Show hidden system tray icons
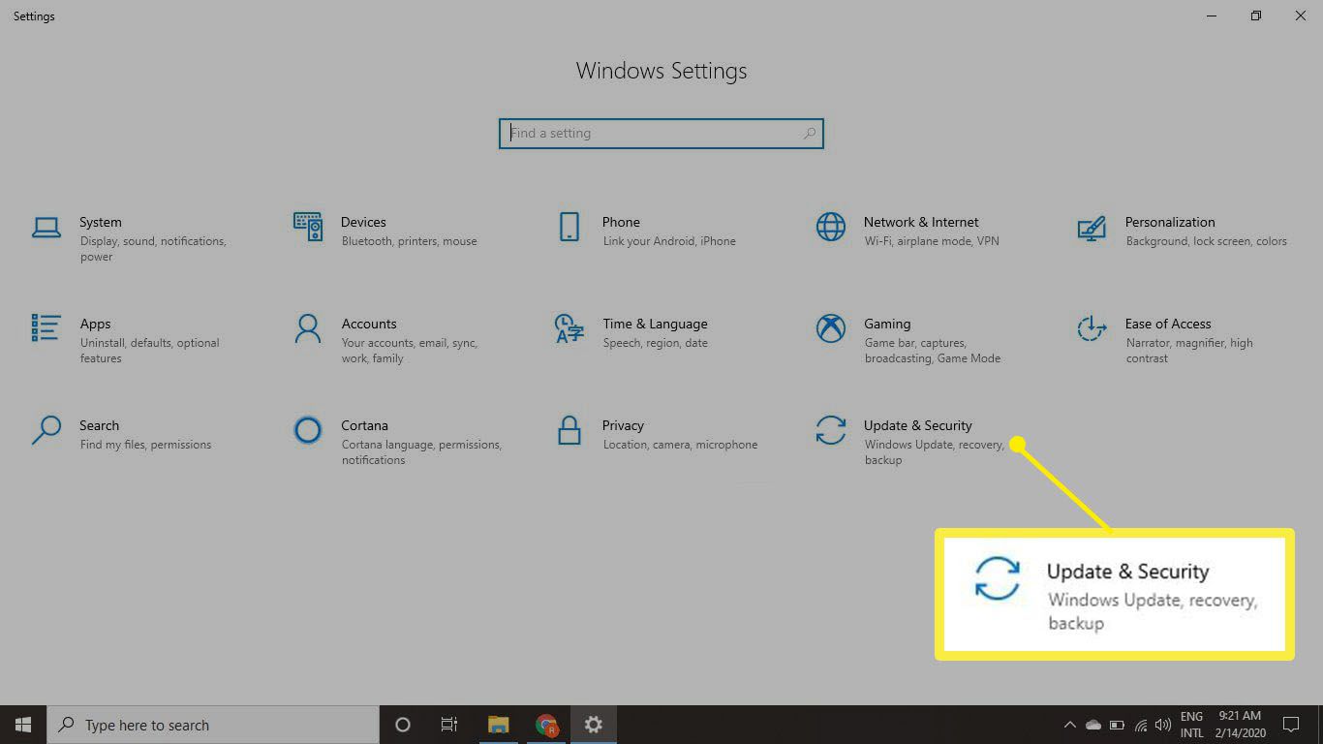 tap(1070, 725)
